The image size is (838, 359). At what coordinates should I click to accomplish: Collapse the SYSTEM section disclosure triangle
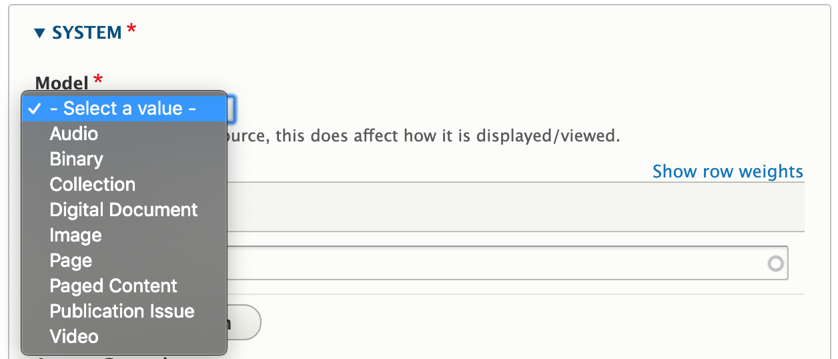pyautogui.click(x=39, y=33)
